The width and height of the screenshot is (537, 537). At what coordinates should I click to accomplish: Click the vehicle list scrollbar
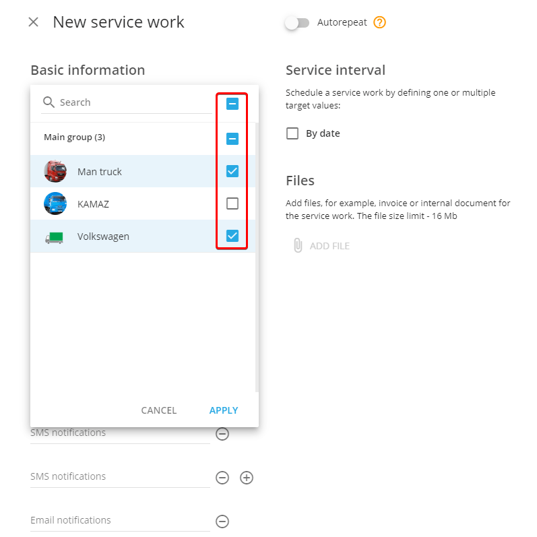(x=257, y=257)
